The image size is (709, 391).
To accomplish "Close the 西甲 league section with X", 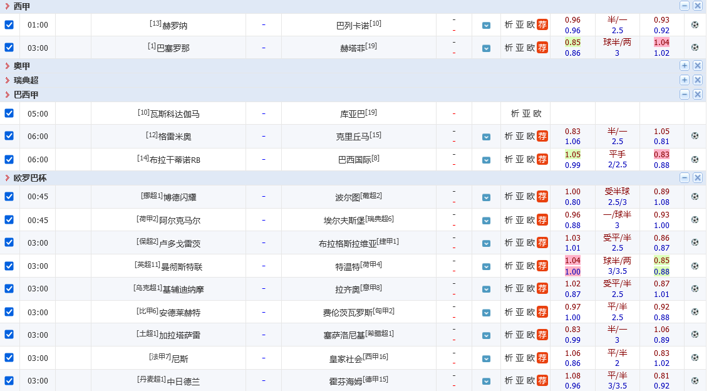I will (x=697, y=6).
